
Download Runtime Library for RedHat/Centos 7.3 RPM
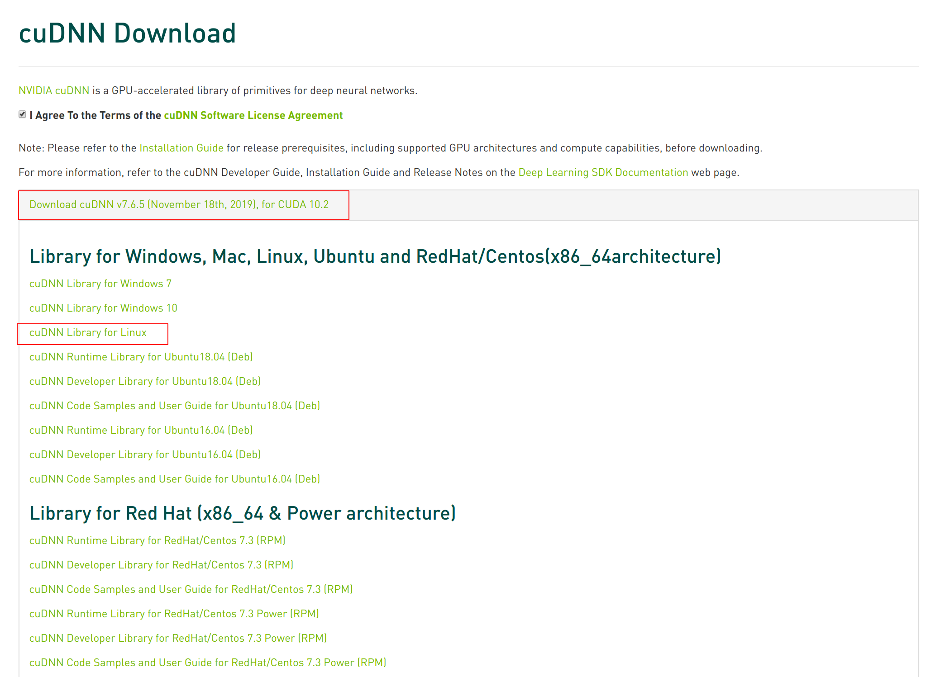point(157,540)
